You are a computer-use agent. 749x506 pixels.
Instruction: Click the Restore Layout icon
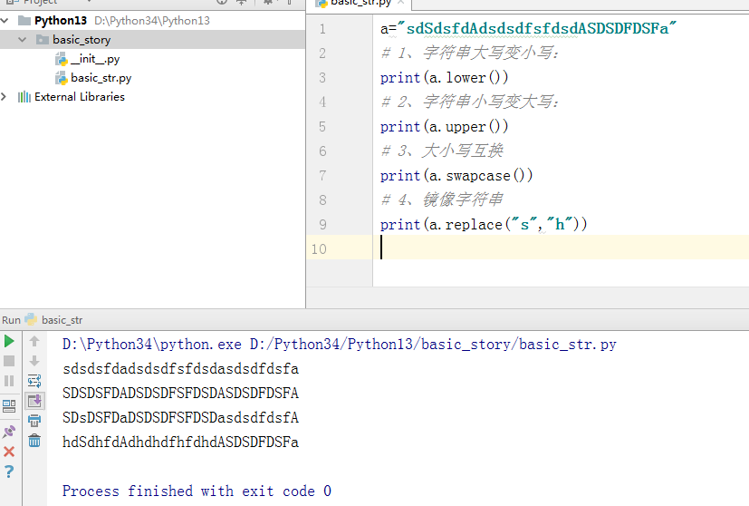9,406
